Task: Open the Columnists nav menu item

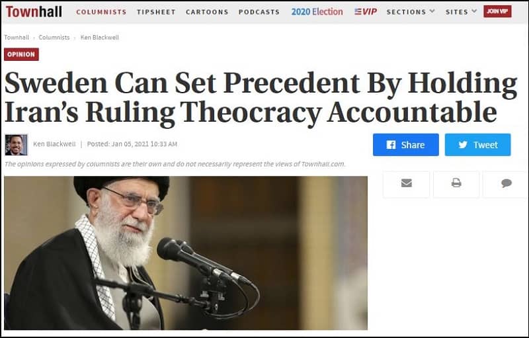Action: pos(101,12)
